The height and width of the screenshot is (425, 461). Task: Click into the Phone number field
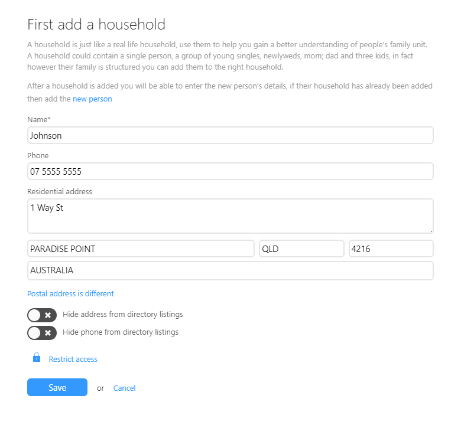click(x=230, y=171)
